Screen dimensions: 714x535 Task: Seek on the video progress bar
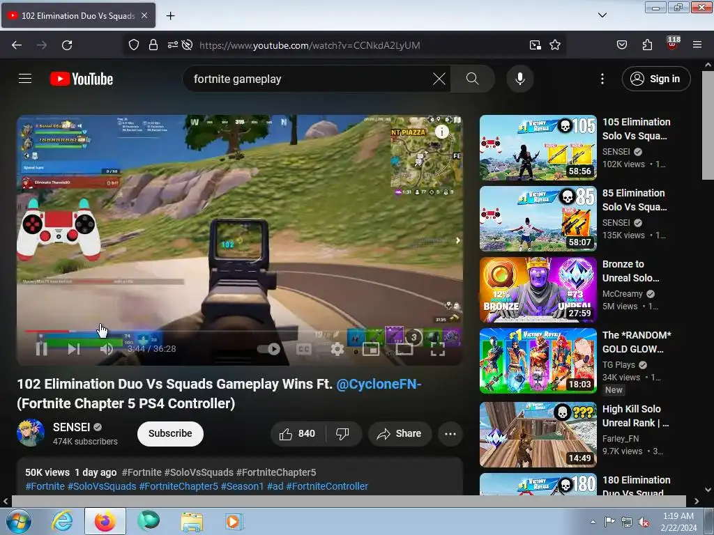point(241,331)
